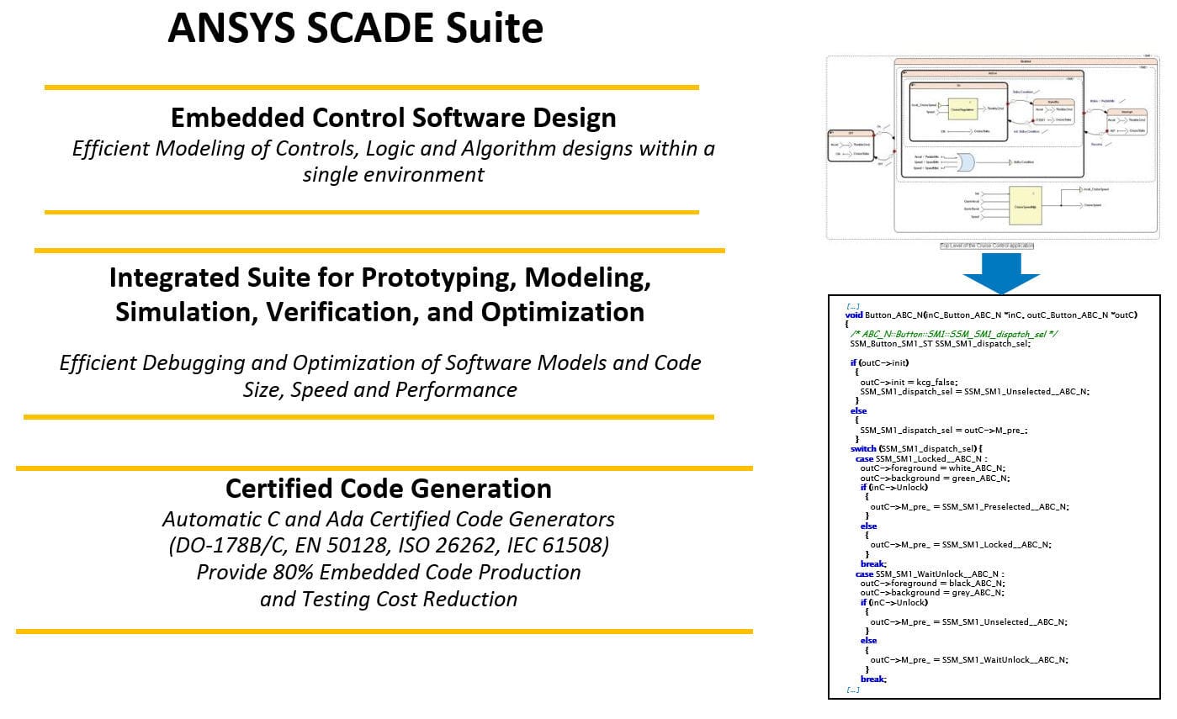
Task: Select the Off state box in diagram
Action: [x=851, y=146]
